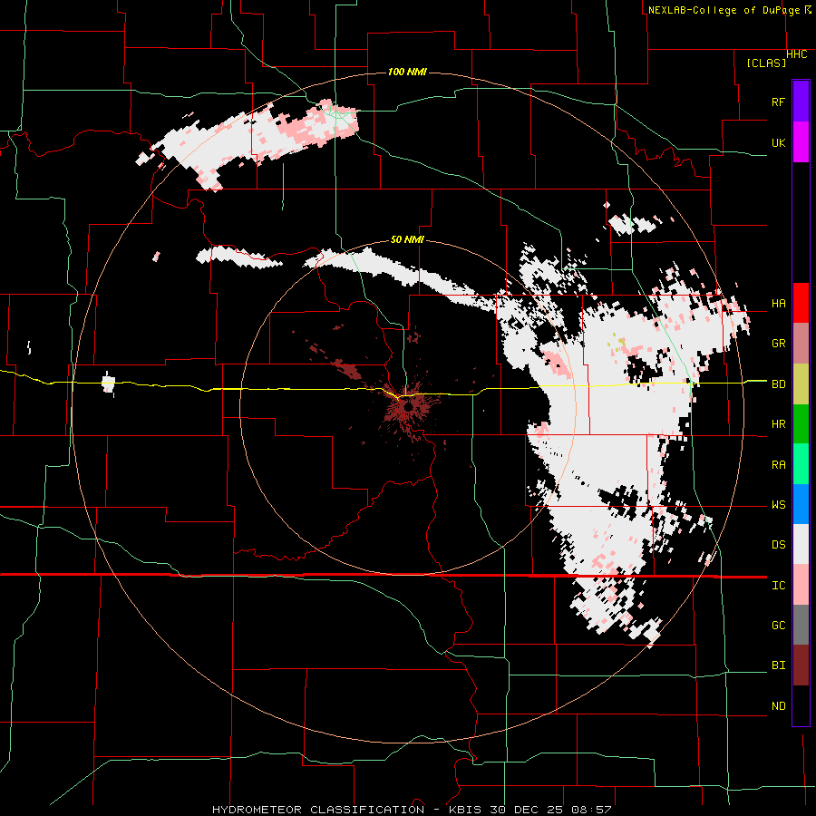This screenshot has width=816, height=816.
Task: Click the WS legend label
Action: click(x=778, y=505)
